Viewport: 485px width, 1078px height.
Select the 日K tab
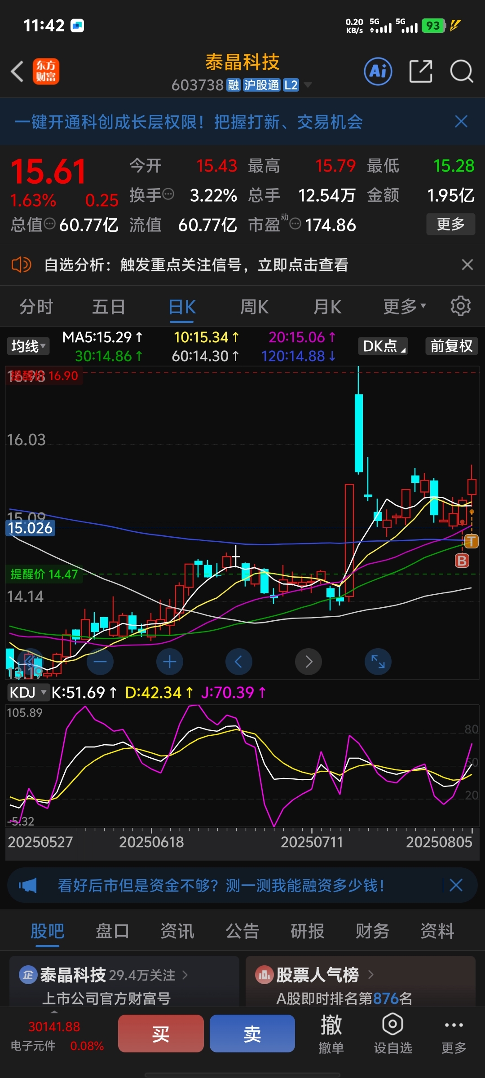[182, 307]
